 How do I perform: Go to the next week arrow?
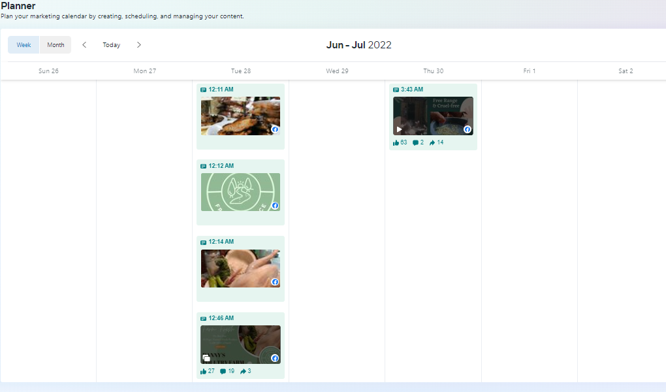[x=139, y=44]
